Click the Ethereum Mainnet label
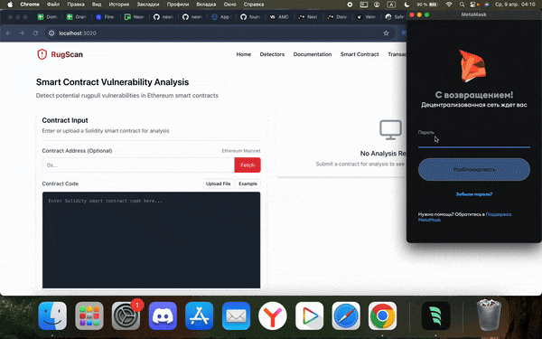Image resolution: width=542 pixels, height=339 pixels. pyautogui.click(x=241, y=151)
